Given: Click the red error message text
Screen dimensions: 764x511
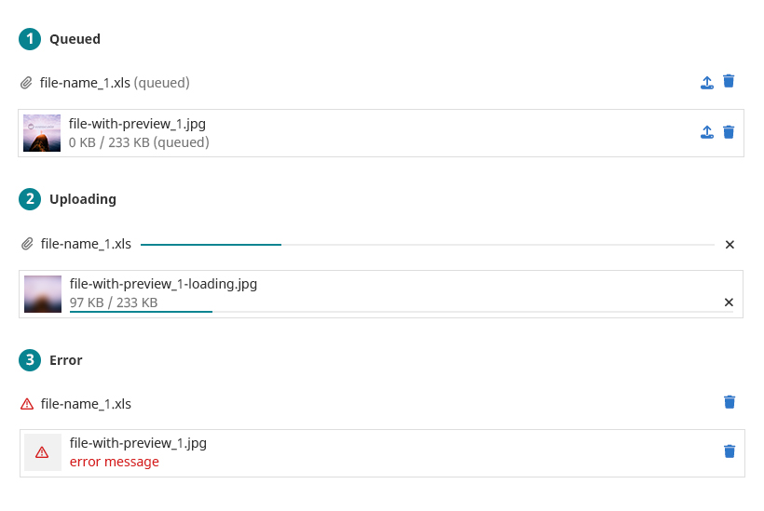Looking at the screenshot, I should point(115,462).
